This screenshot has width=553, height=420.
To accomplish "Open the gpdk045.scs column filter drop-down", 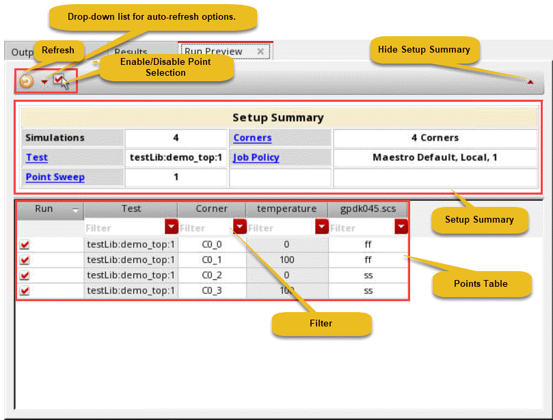I will [401, 227].
